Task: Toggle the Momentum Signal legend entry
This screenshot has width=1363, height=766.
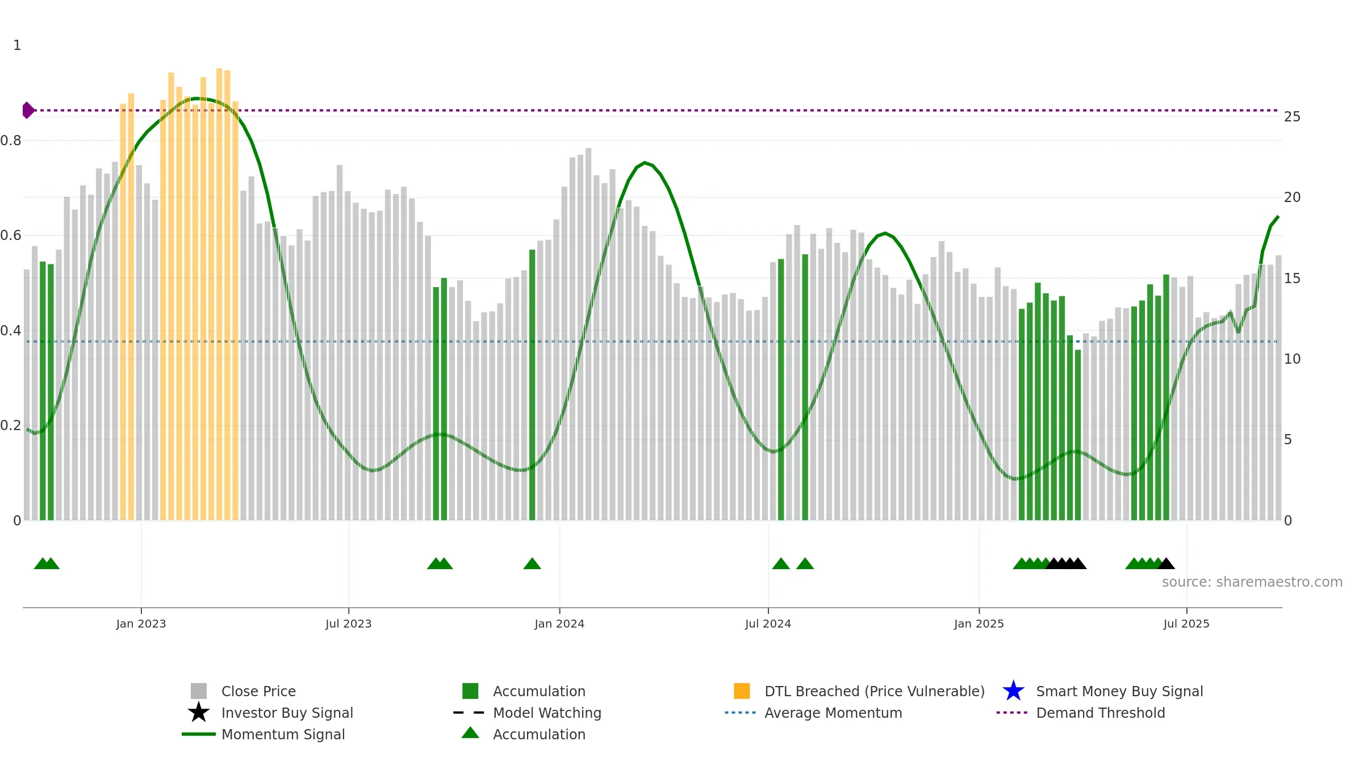Action: (264, 734)
